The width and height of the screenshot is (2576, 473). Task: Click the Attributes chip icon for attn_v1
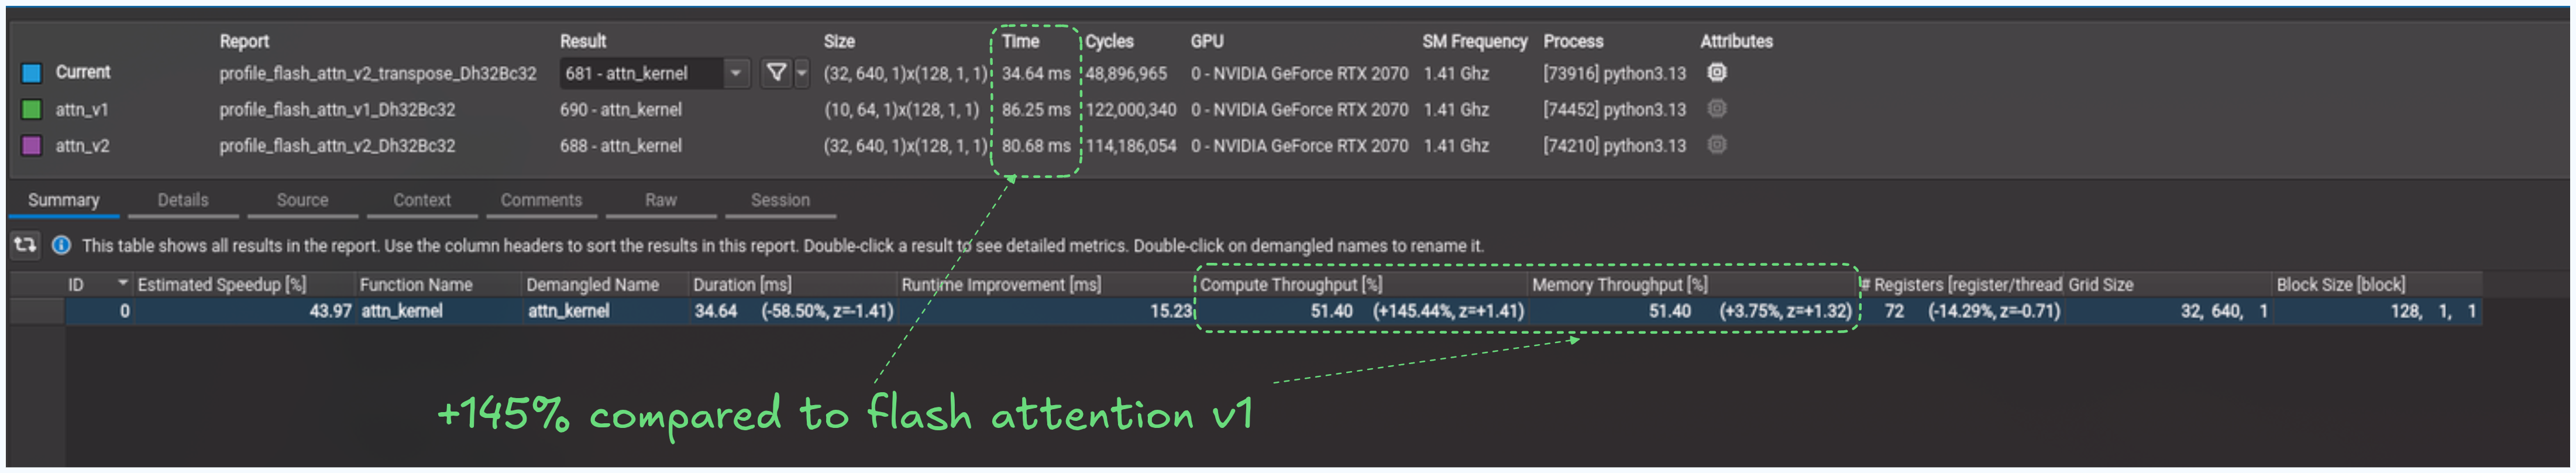click(x=1717, y=109)
